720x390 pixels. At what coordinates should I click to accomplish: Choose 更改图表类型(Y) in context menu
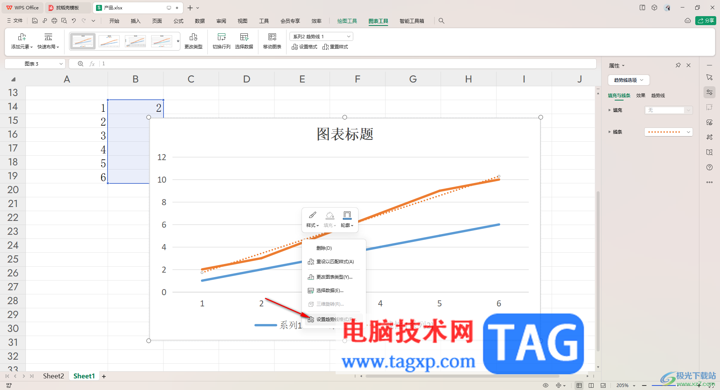click(334, 277)
